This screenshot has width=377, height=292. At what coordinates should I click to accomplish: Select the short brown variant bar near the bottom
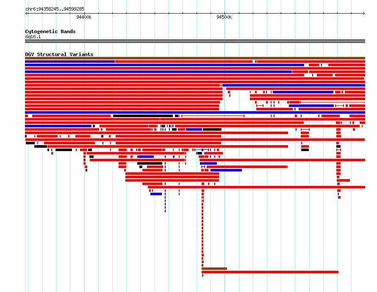(x=214, y=269)
